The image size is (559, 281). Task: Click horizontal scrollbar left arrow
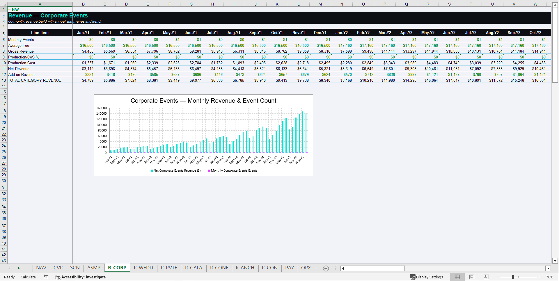click(x=343, y=268)
